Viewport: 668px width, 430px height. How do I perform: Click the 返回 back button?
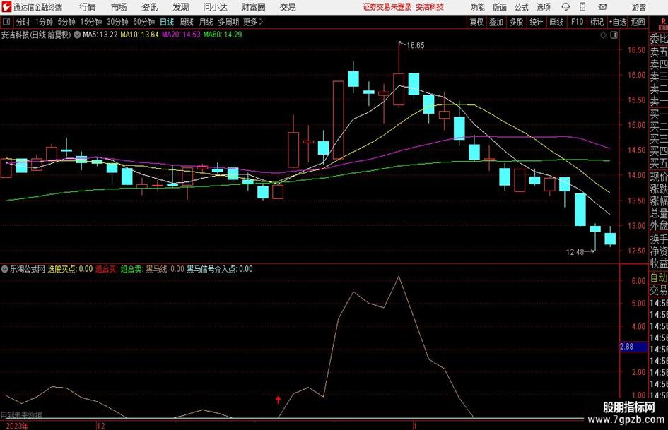click(638, 22)
